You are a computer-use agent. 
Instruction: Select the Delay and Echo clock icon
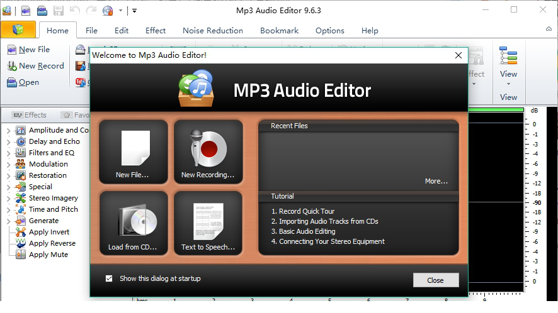click(x=21, y=141)
